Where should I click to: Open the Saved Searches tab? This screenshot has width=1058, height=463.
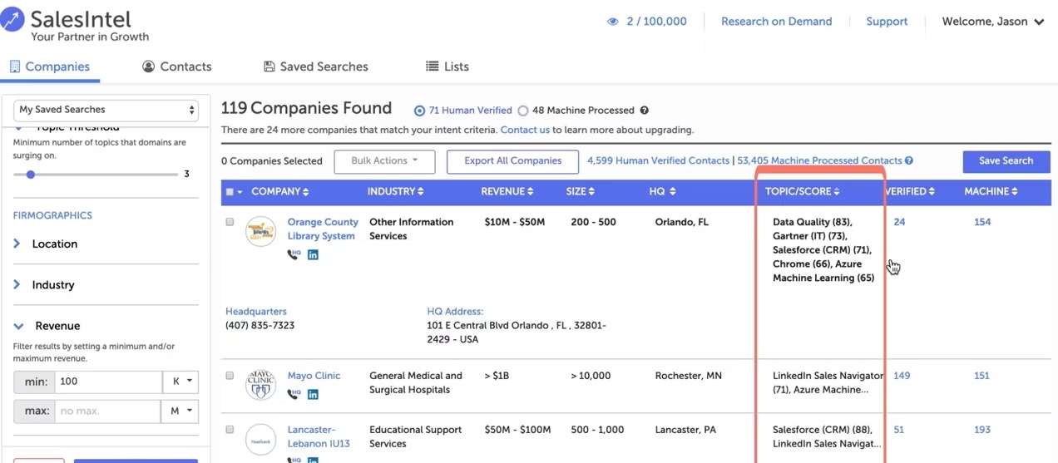[x=315, y=66]
